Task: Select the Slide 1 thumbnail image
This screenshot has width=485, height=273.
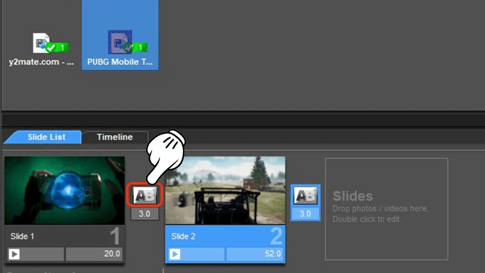Action: [x=64, y=190]
